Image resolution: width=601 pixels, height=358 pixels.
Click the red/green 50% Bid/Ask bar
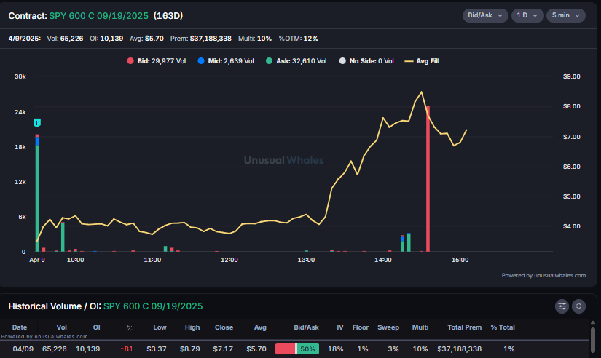click(297, 349)
